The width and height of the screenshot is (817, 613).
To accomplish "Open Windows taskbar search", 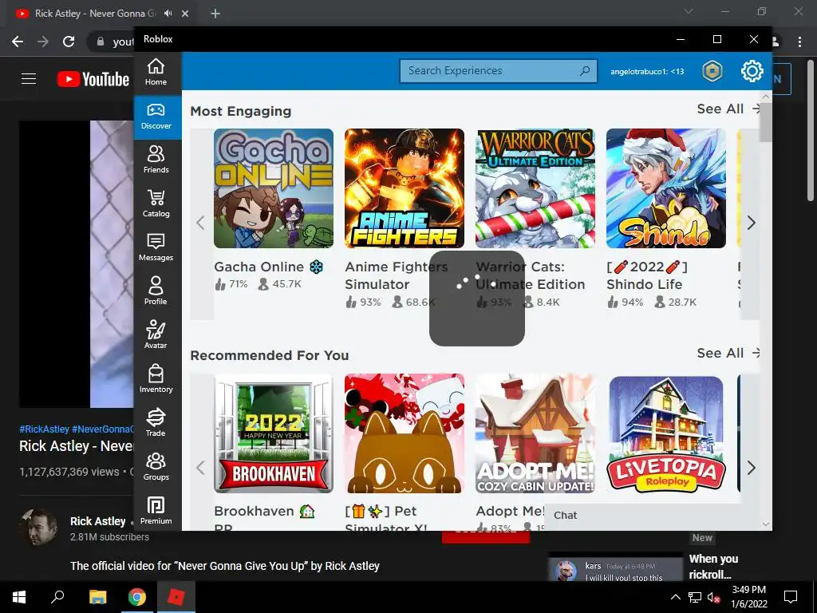I will click(x=57, y=597).
